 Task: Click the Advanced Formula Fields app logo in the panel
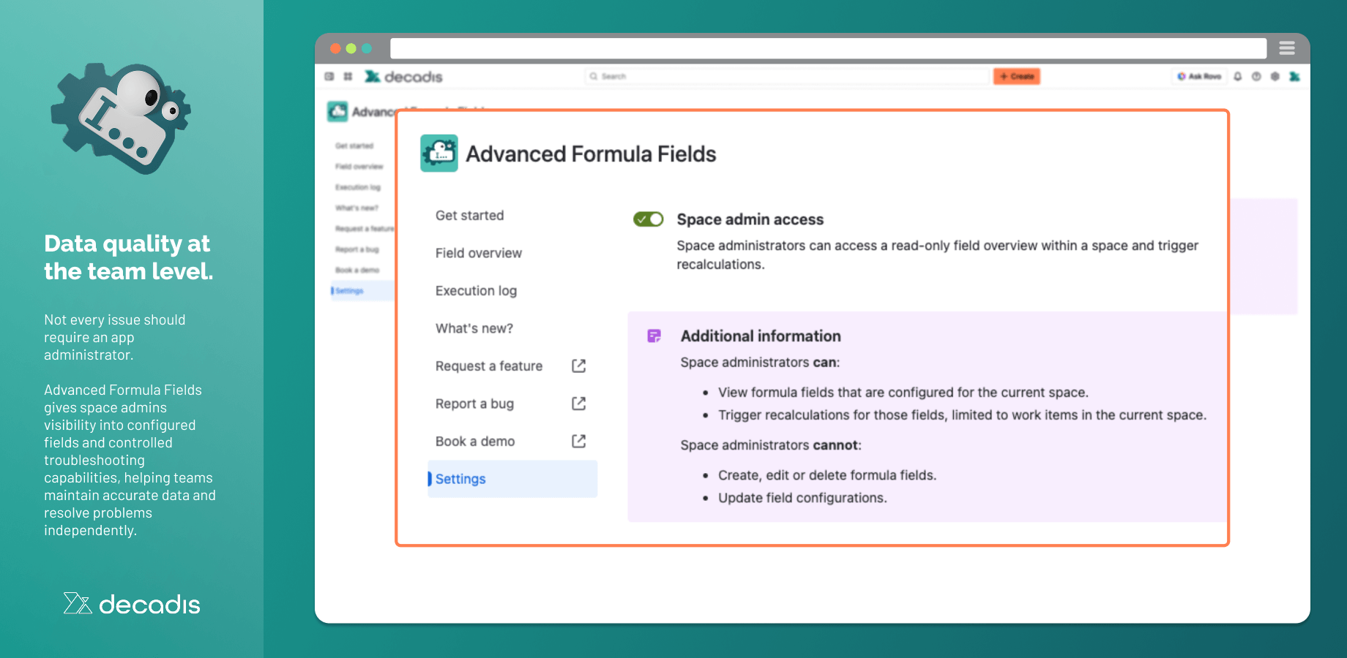439,153
